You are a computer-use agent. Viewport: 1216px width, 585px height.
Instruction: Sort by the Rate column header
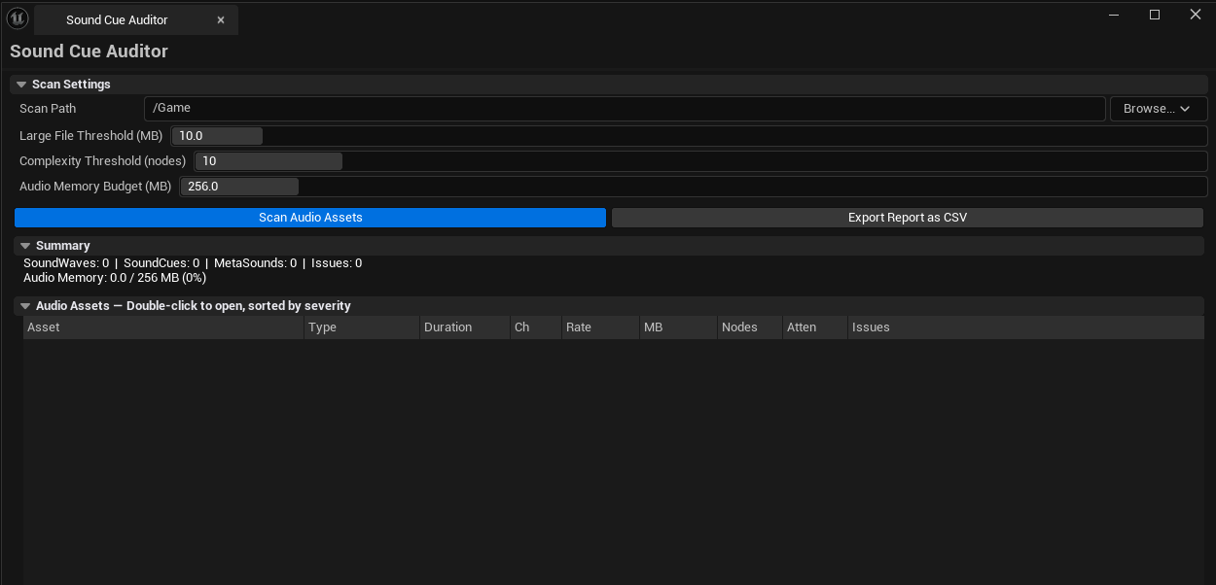click(600, 327)
